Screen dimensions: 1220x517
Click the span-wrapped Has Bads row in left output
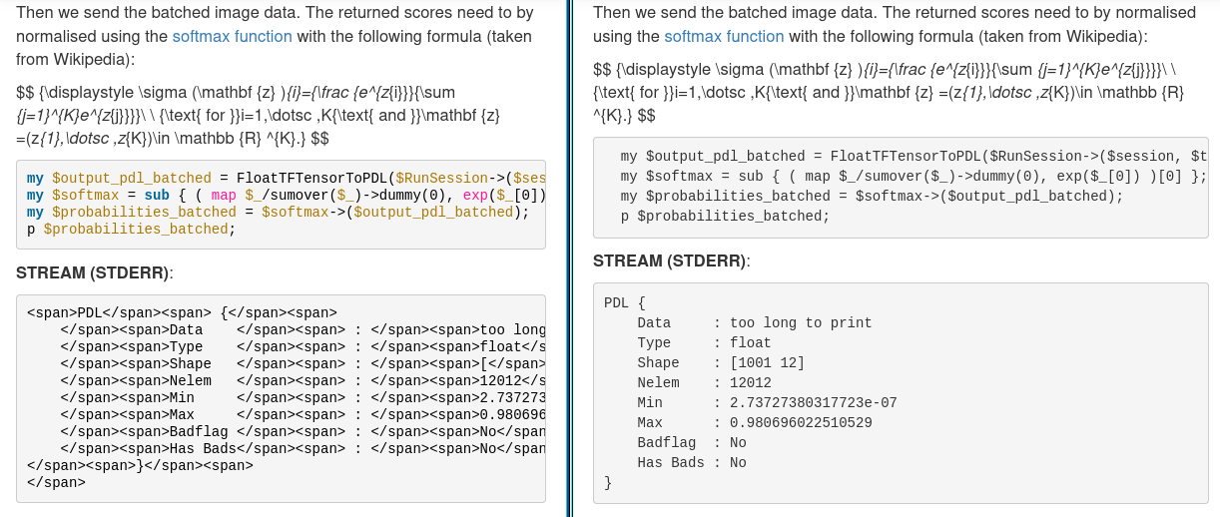[303, 448]
